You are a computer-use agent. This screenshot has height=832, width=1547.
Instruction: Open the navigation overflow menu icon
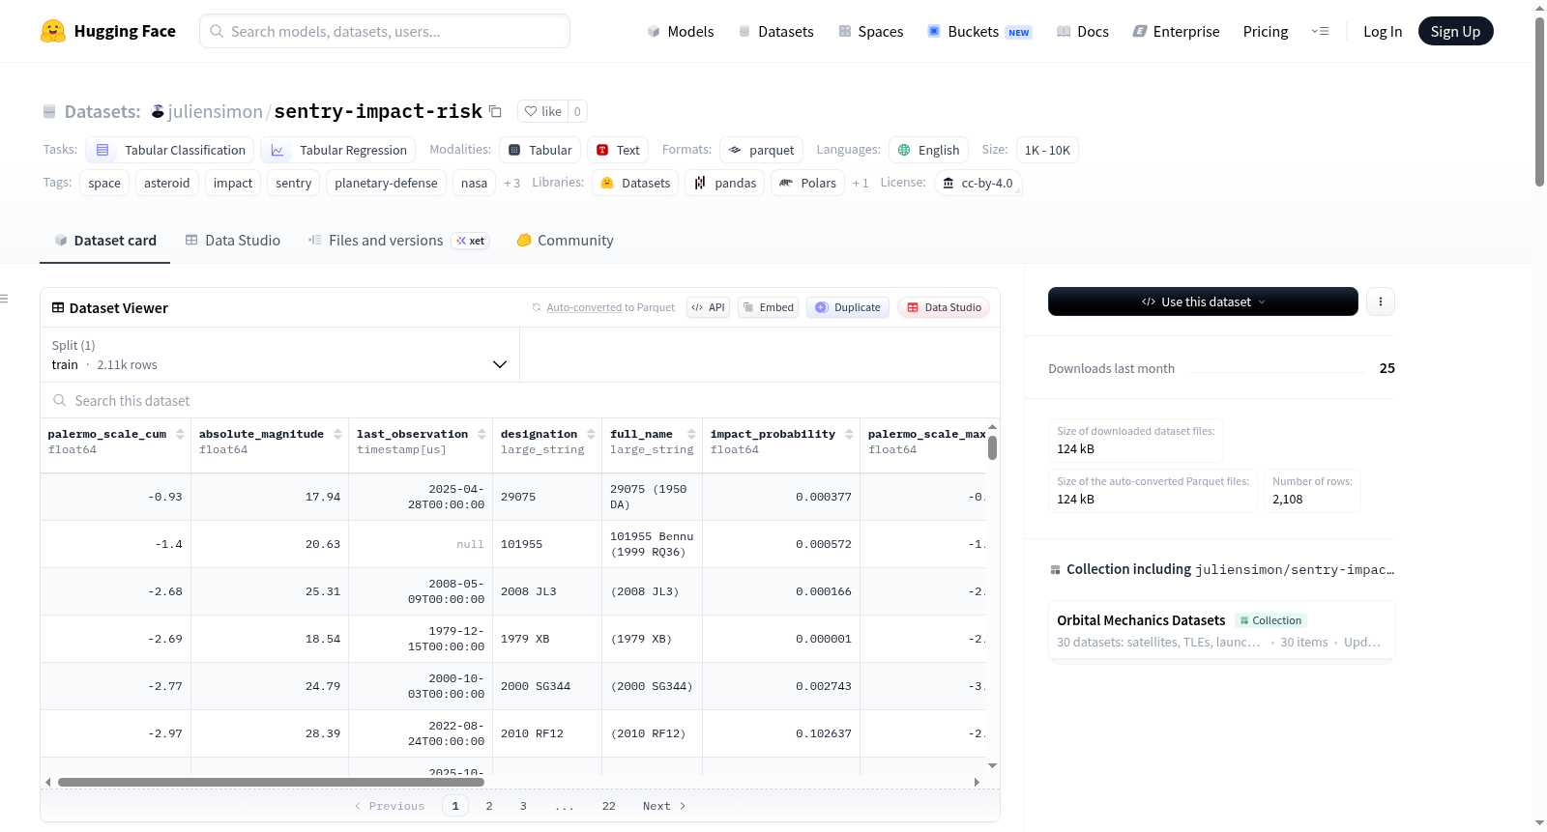(x=1320, y=31)
